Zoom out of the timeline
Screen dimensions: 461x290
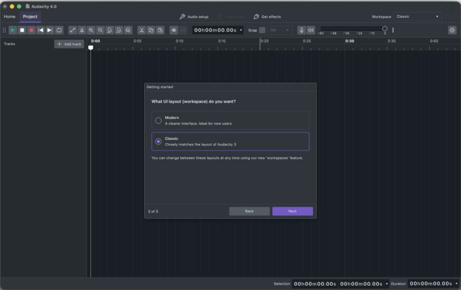pyautogui.click(x=100, y=30)
